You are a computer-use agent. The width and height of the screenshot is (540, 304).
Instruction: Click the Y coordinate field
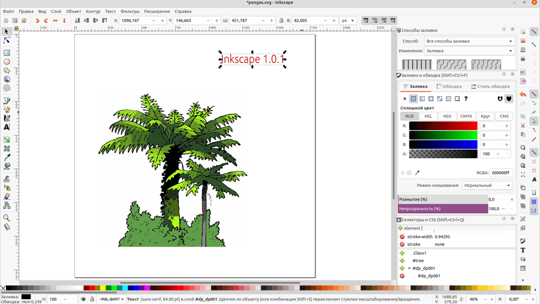pos(189,20)
